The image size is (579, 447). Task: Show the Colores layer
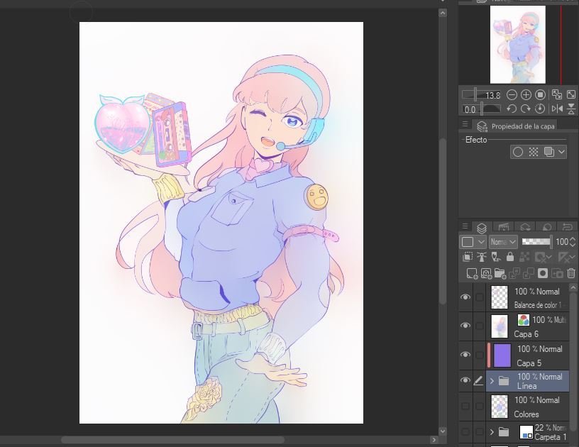click(466, 405)
